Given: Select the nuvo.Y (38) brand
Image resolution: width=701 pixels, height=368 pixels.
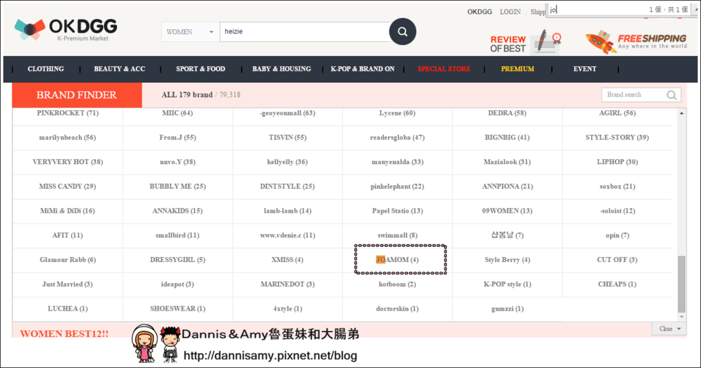Looking at the screenshot, I should (x=177, y=161).
